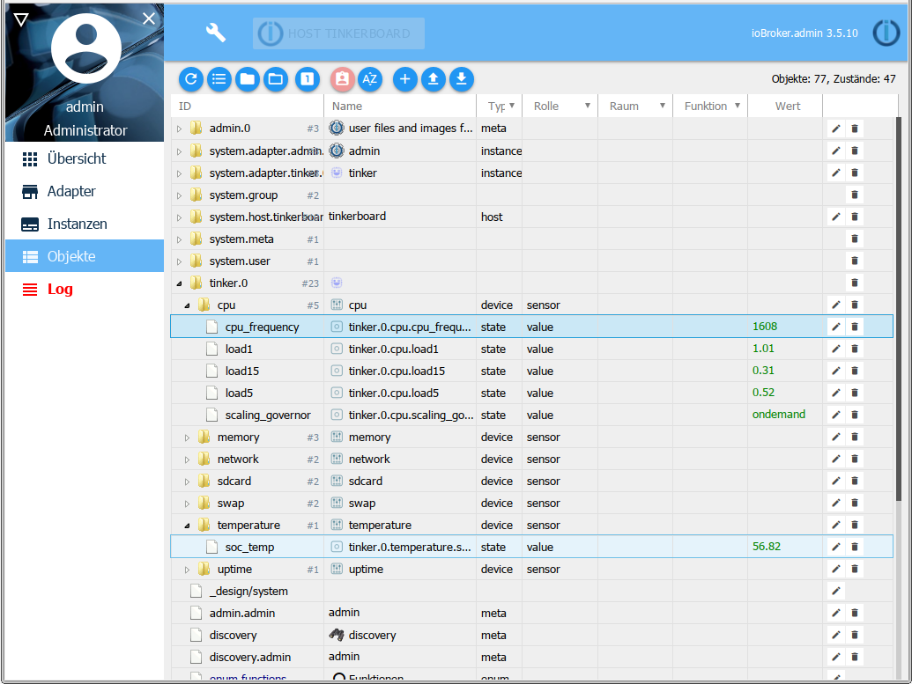Delete the soc_temp object via trash icon
The height and width of the screenshot is (684, 912).
point(855,547)
